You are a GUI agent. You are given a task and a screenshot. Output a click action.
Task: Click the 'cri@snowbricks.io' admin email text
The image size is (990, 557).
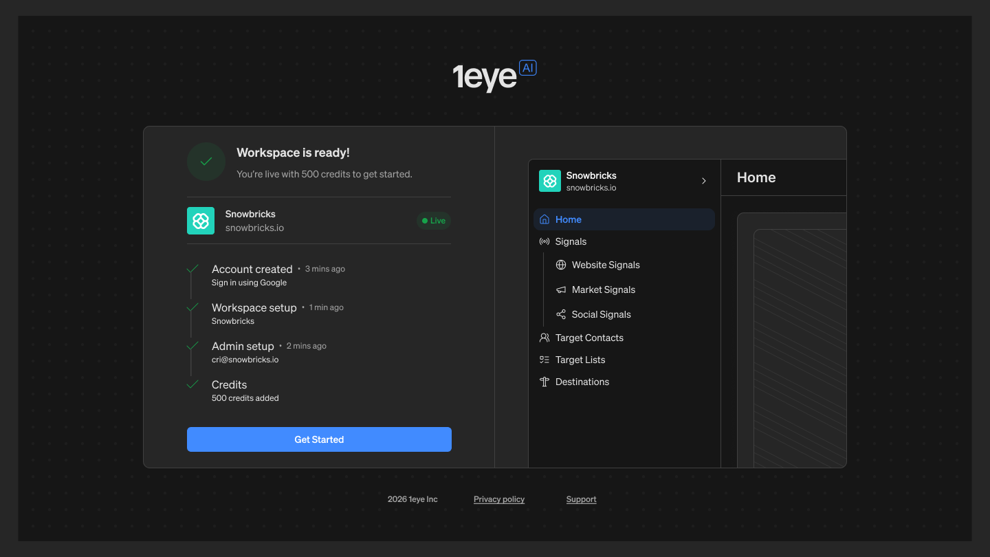pyautogui.click(x=245, y=360)
